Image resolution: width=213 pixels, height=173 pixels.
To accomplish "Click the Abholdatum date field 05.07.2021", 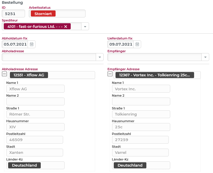I will [x=15, y=44].
